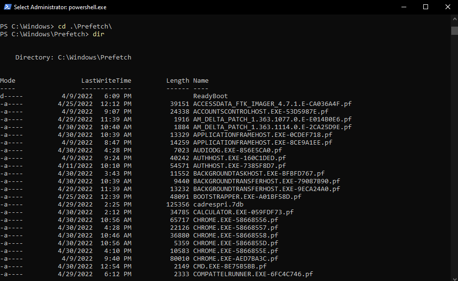Click the scrollbar up arrow

[x=454, y=19]
